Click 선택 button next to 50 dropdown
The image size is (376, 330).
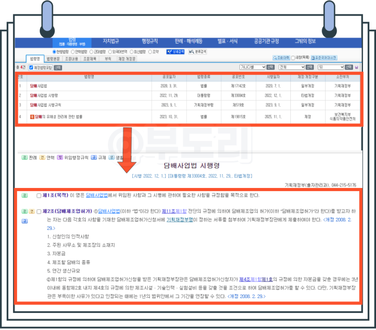[x=349, y=67]
